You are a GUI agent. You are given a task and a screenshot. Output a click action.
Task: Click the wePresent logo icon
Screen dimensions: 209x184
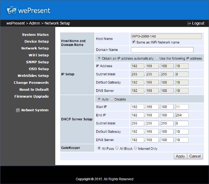(x=12, y=10)
